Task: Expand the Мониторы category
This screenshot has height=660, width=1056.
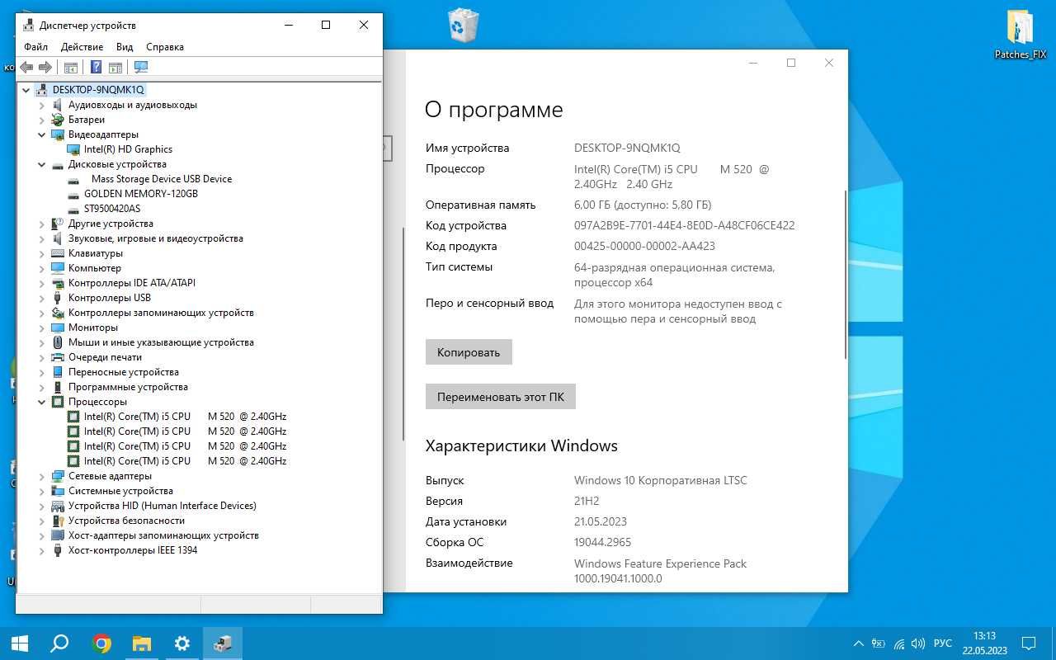Action: pyautogui.click(x=42, y=328)
